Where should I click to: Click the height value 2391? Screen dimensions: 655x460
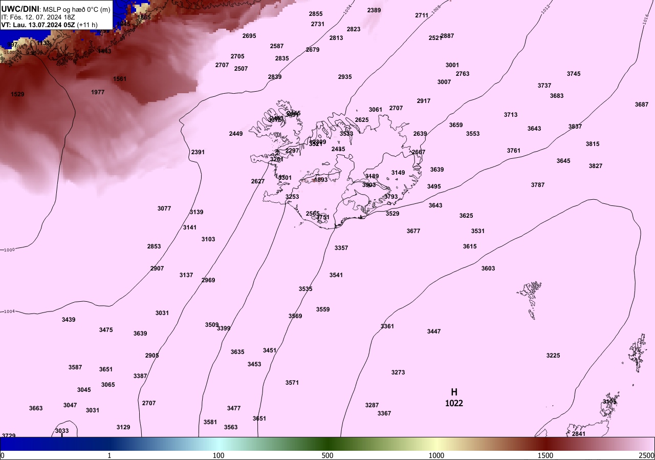click(x=198, y=152)
